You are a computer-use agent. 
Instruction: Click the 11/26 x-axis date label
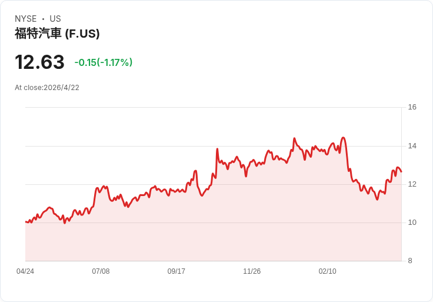pos(252,271)
